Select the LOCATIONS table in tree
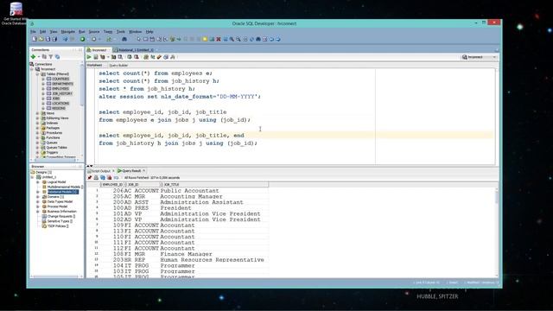Image resolution: width=553 pixels, height=311 pixels. pos(60,104)
